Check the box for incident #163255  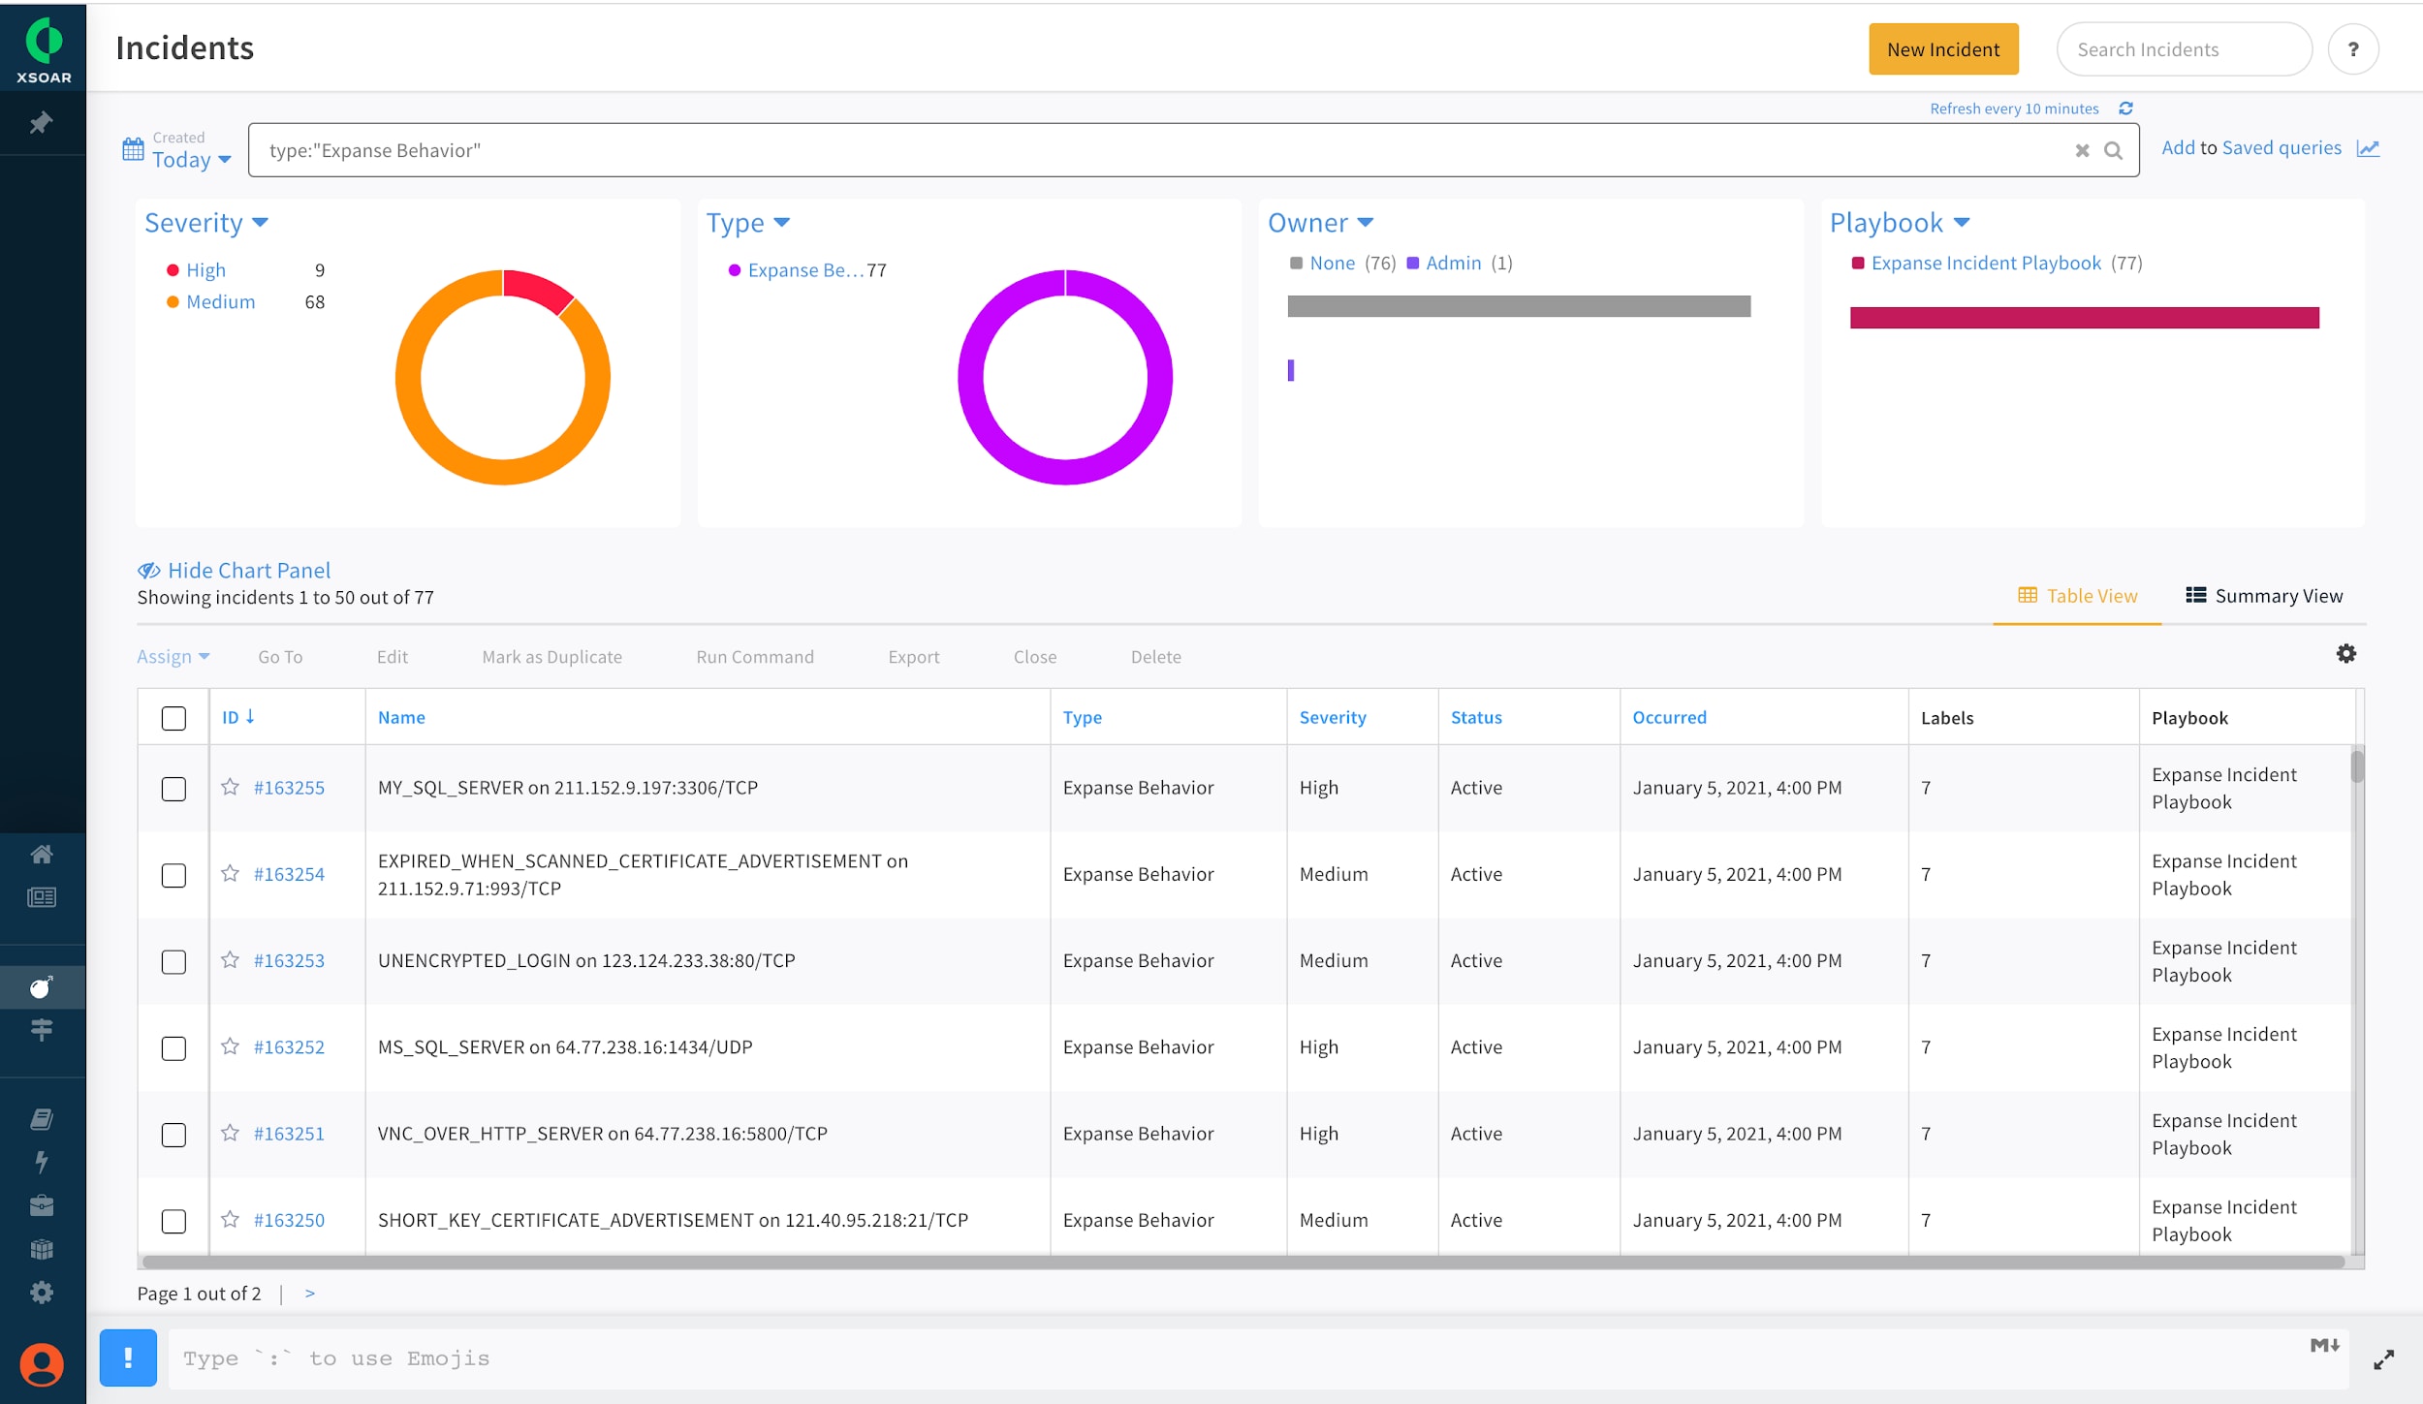tap(173, 789)
